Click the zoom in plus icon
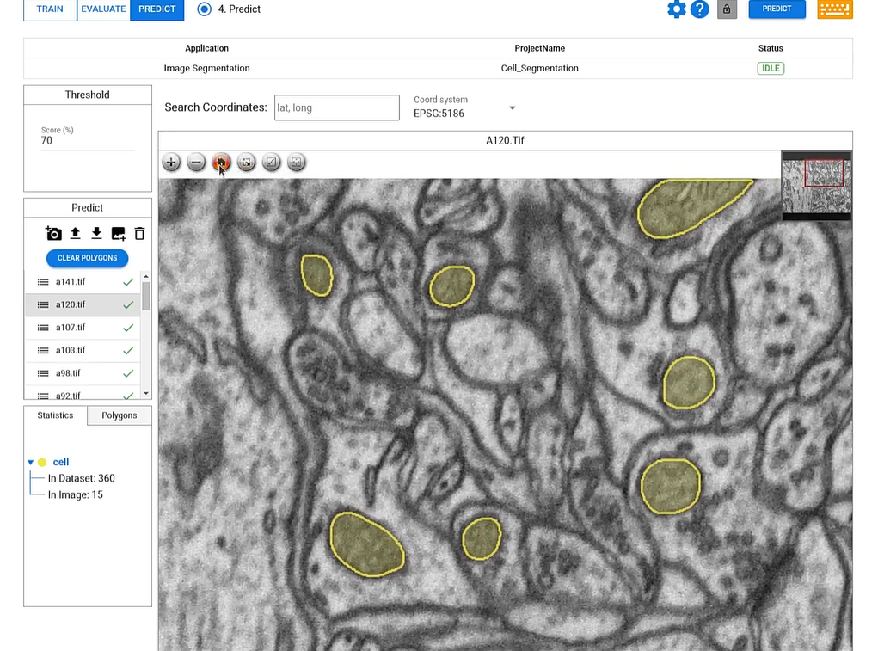878x651 pixels. pyautogui.click(x=171, y=163)
